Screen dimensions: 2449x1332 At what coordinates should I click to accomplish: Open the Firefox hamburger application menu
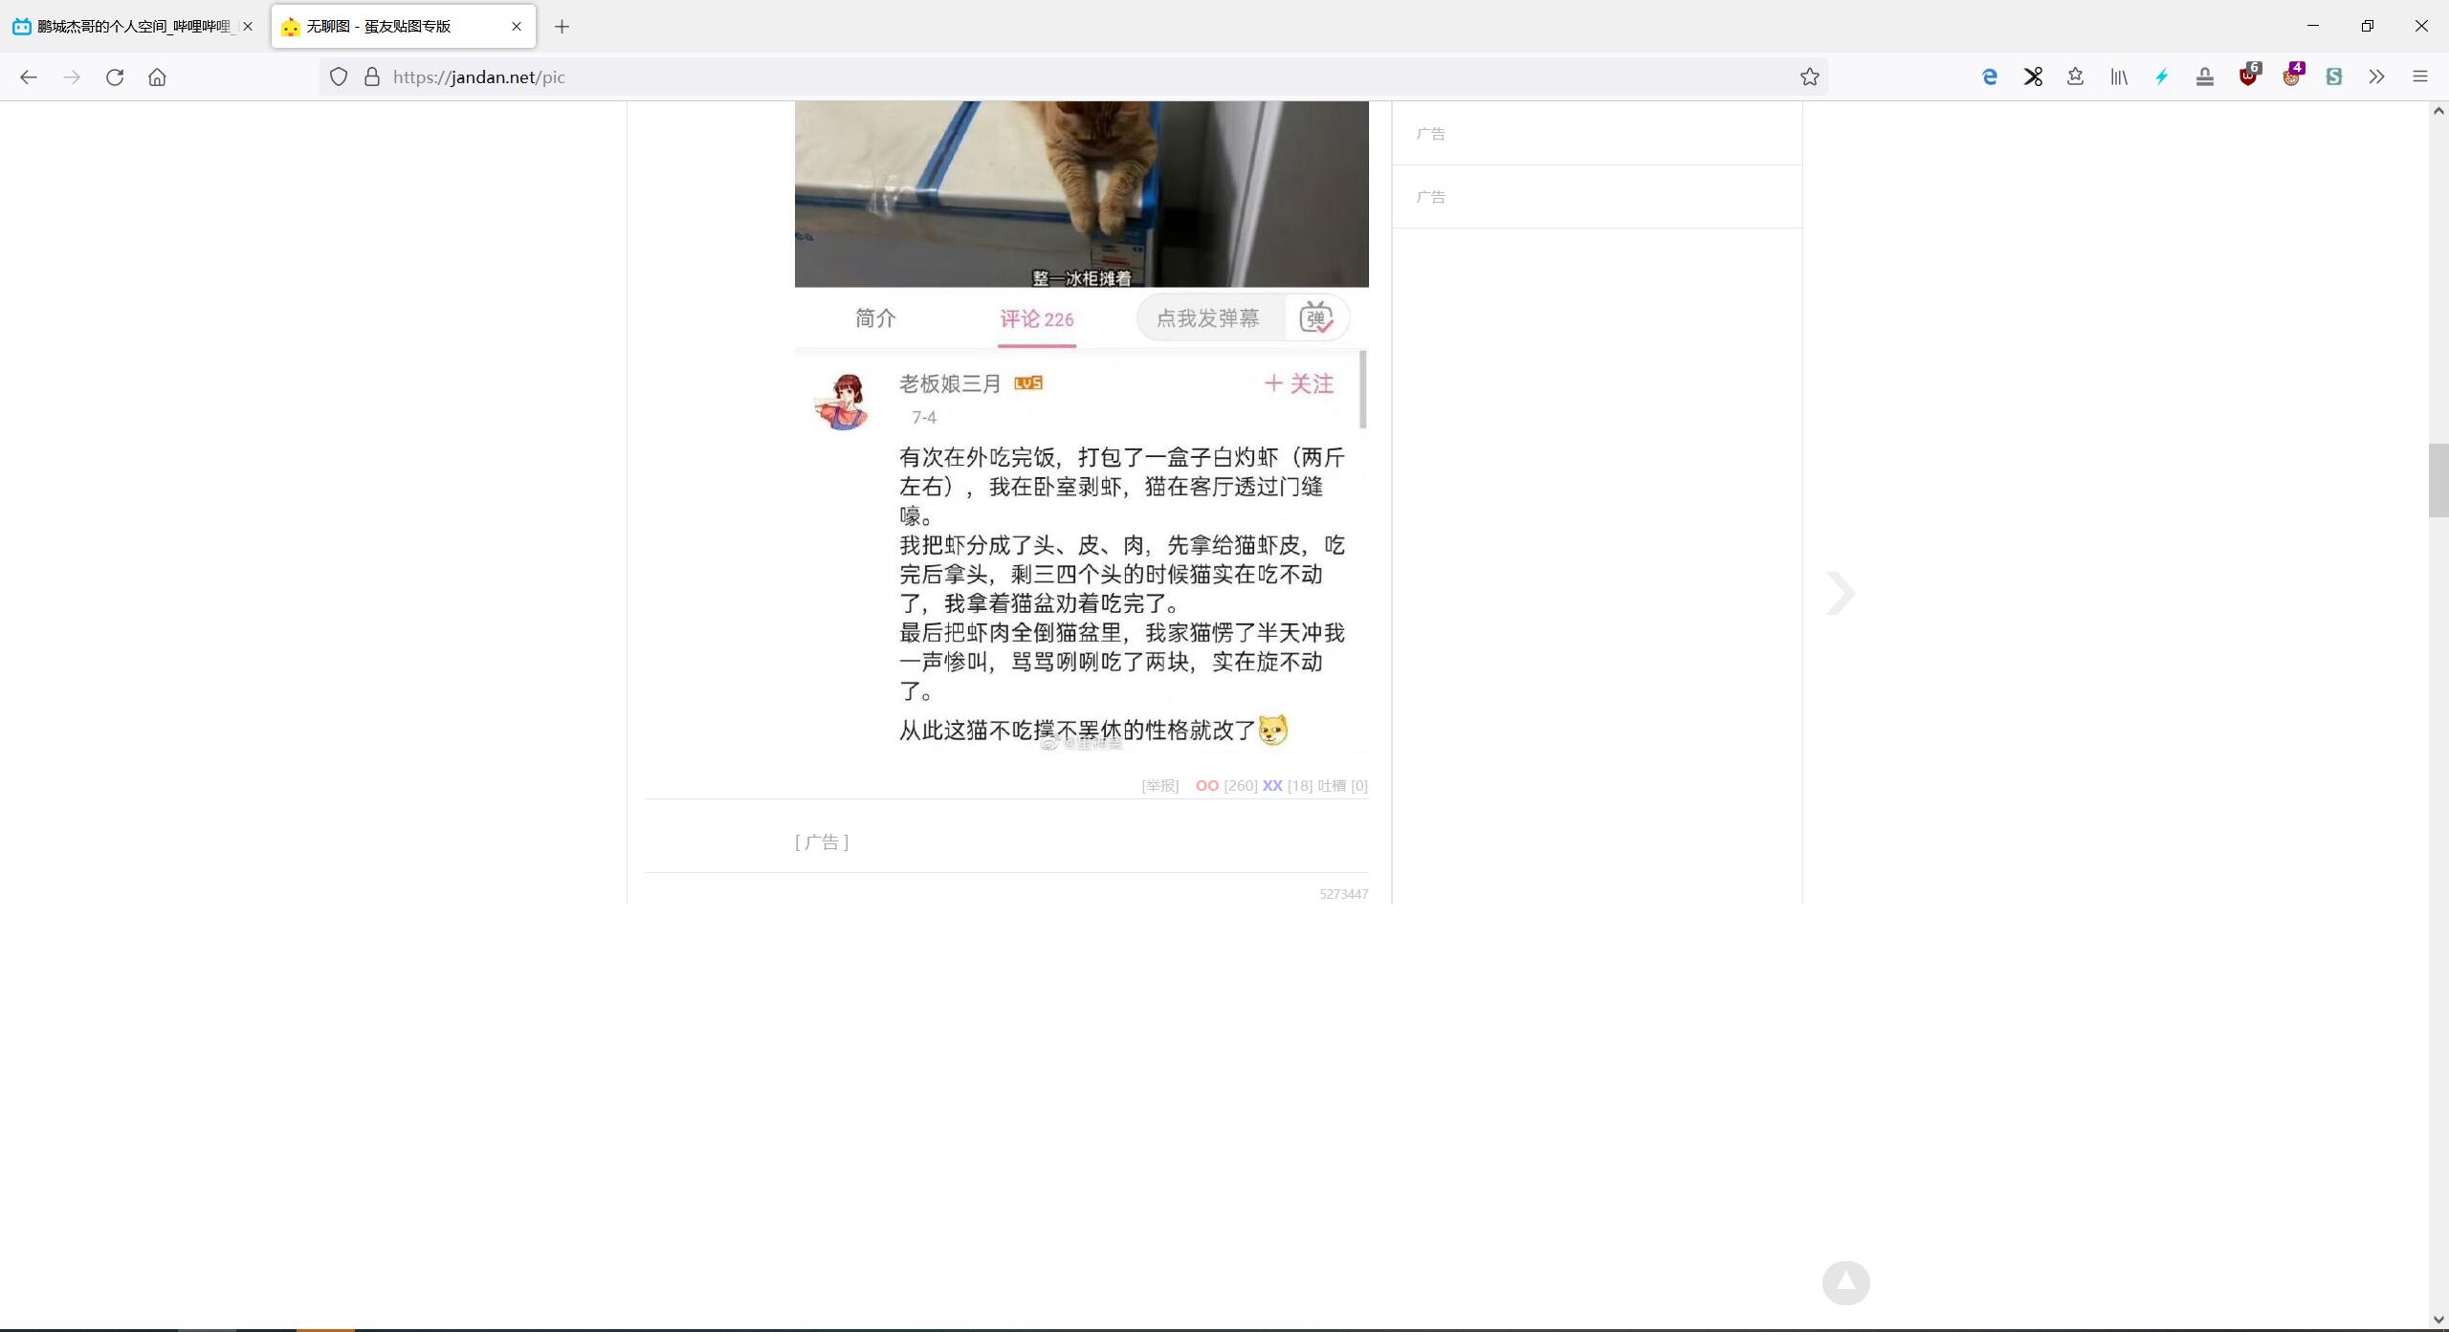pyautogui.click(x=2420, y=77)
